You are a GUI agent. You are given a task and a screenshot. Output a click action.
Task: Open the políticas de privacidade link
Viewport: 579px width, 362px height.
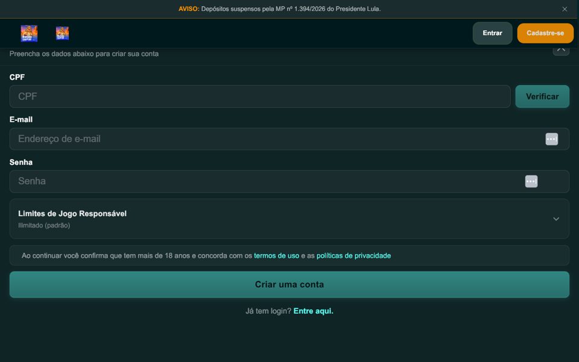353,256
